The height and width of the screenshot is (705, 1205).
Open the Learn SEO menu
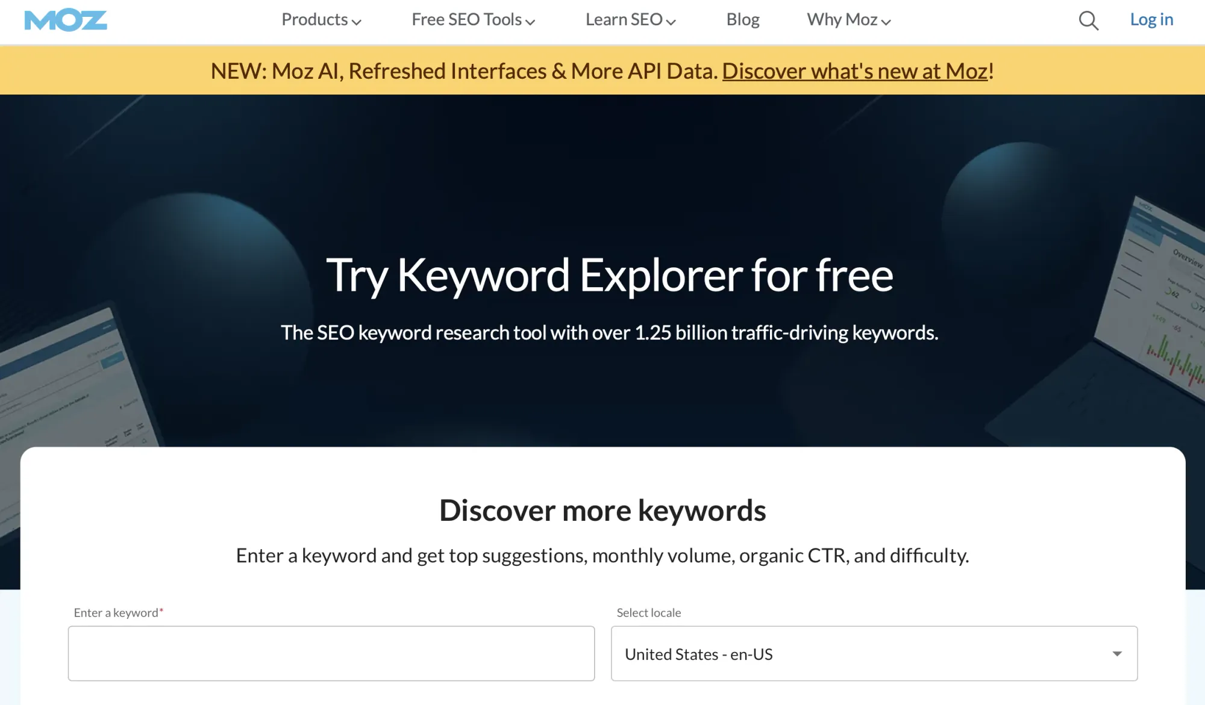(624, 19)
